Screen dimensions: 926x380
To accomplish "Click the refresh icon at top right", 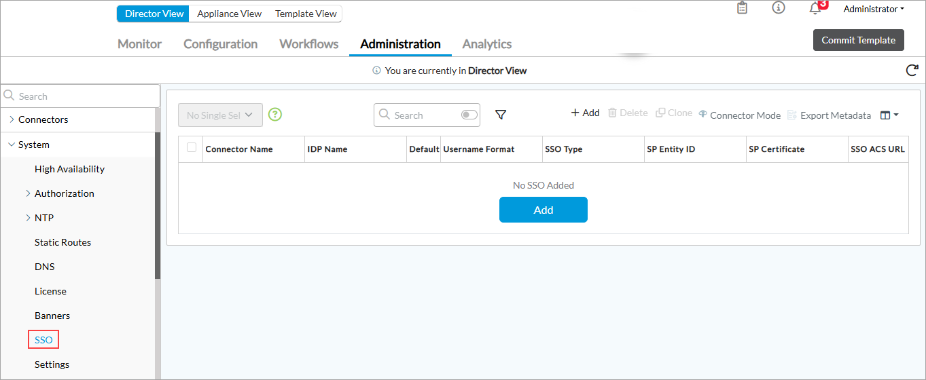I will pyautogui.click(x=912, y=71).
